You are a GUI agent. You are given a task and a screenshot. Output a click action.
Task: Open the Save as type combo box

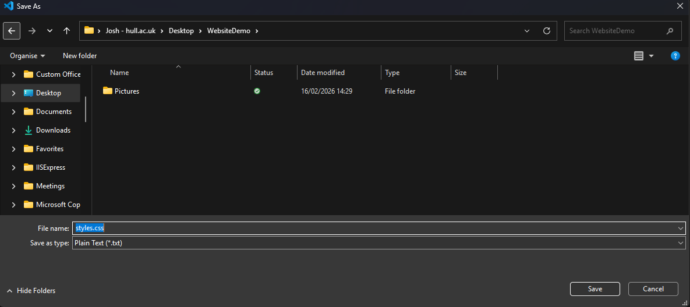coord(379,243)
